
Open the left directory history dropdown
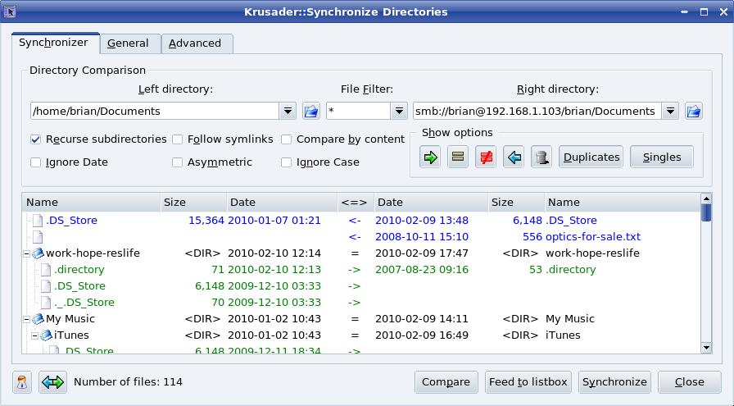coord(288,111)
